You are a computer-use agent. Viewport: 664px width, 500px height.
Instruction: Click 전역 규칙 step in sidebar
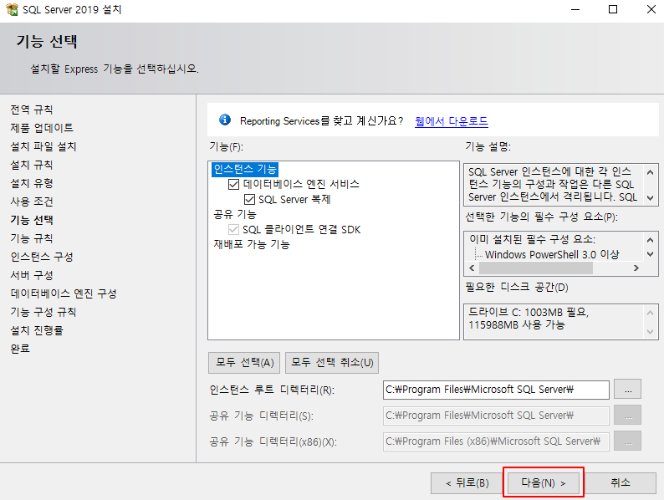coord(32,110)
